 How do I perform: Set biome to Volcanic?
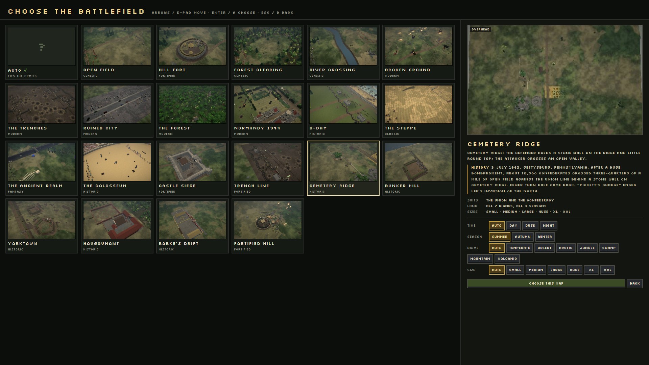tap(507, 259)
